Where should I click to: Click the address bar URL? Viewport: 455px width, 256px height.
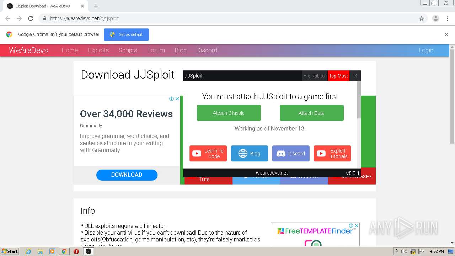tap(85, 18)
